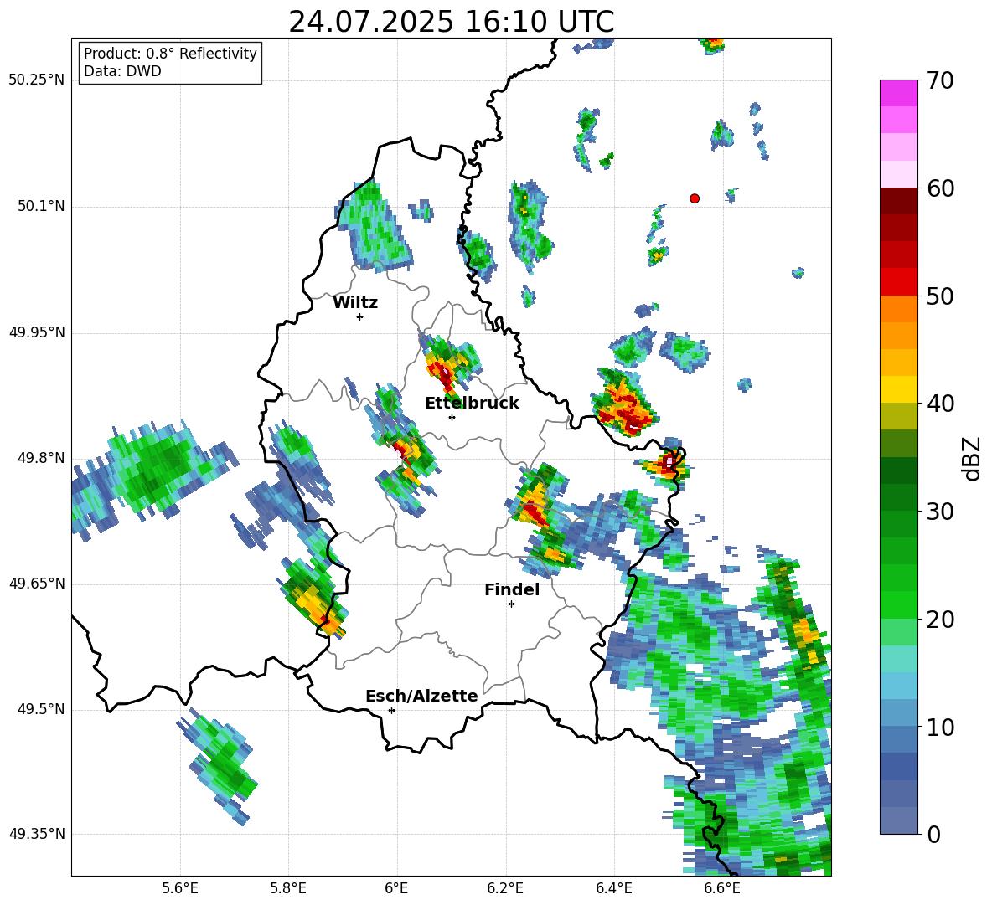Screen dimensions: 992x905
Task: Click the dBZ colorbar axis label
Action: [973, 458]
